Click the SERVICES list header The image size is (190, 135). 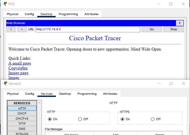click(22, 103)
